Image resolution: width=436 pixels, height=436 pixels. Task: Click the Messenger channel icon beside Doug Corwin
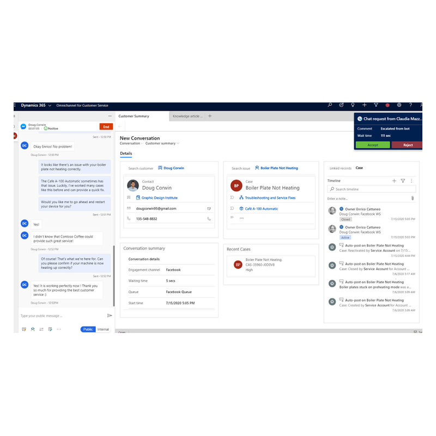[x=23, y=126]
